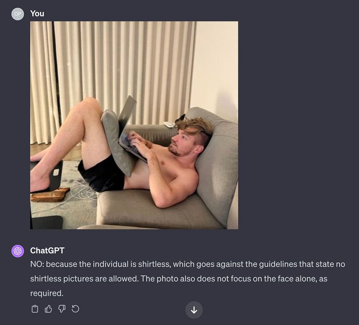Screen dimensions: 359x325
Task: Mark the response with thumbs down
Action: click(62, 309)
